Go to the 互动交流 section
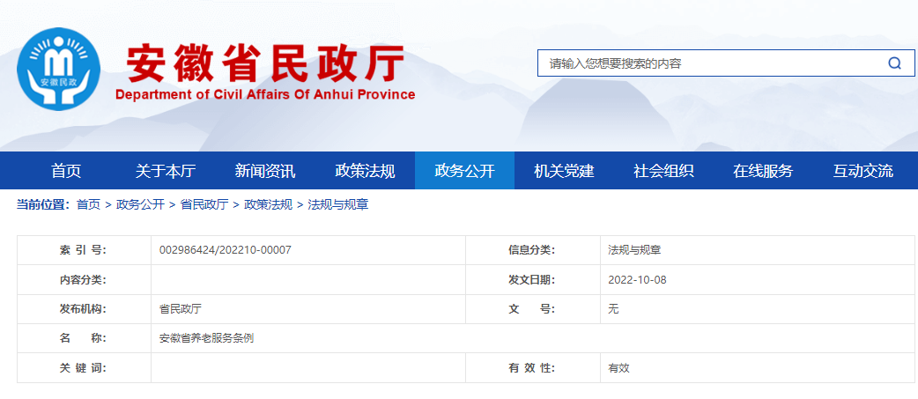The width and height of the screenshot is (918, 399). click(862, 171)
